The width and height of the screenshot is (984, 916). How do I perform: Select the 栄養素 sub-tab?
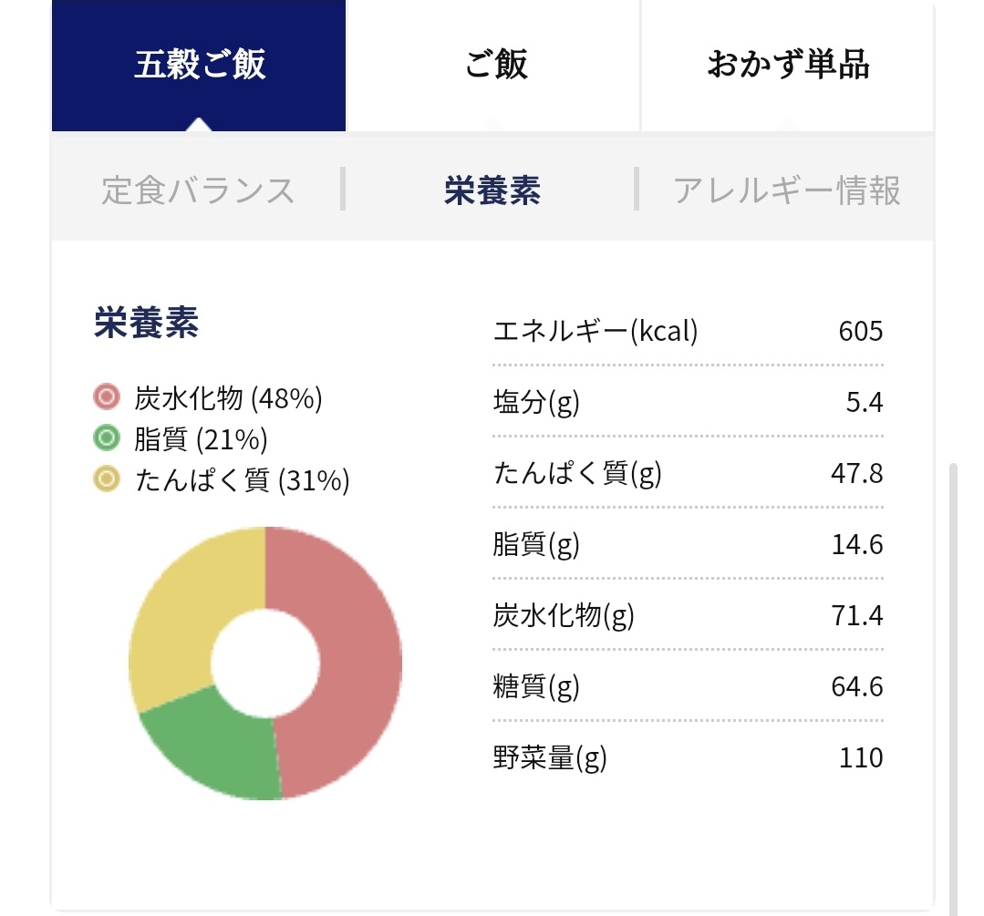pyautogui.click(x=492, y=191)
